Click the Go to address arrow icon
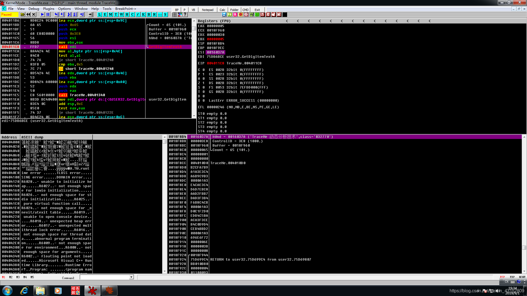527x296 pixels. [x=91, y=15]
